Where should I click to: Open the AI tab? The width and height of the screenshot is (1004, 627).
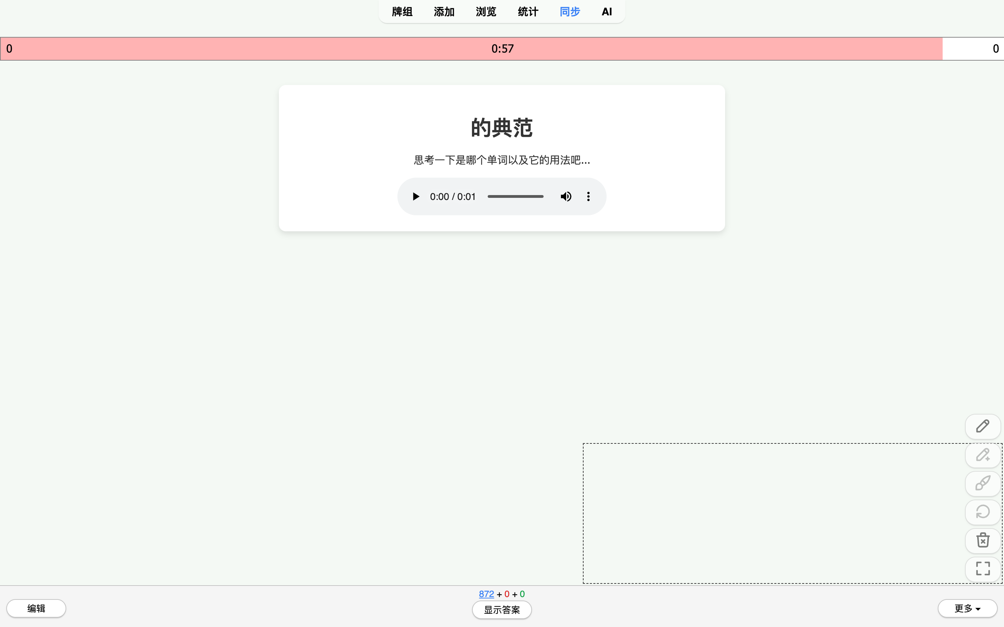click(607, 11)
